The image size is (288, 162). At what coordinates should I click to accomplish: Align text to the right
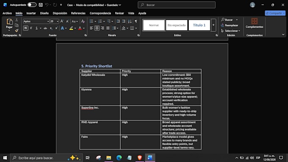tap(102, 28)
